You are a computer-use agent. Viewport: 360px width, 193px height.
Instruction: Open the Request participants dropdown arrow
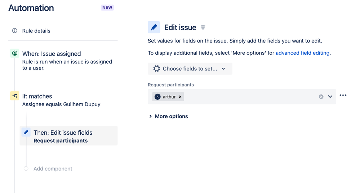(x=330, y=96)
